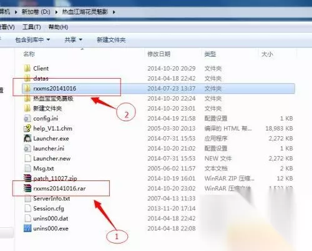This screenshot has height=251, width=312.
Task: Sort by the 修改日期 column header
Action: click(x=159, y=54)
